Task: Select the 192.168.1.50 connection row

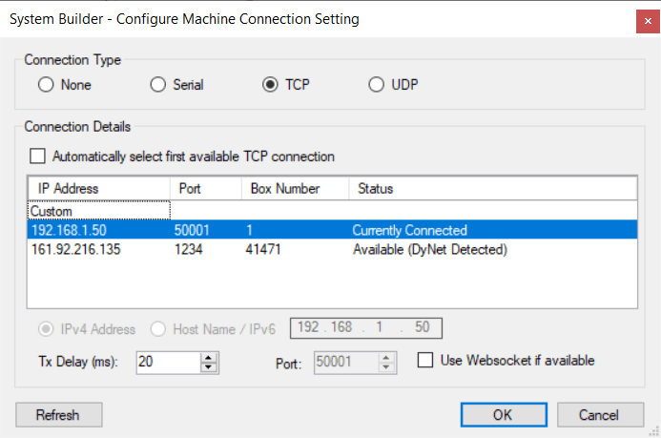Action: [332, 230]
